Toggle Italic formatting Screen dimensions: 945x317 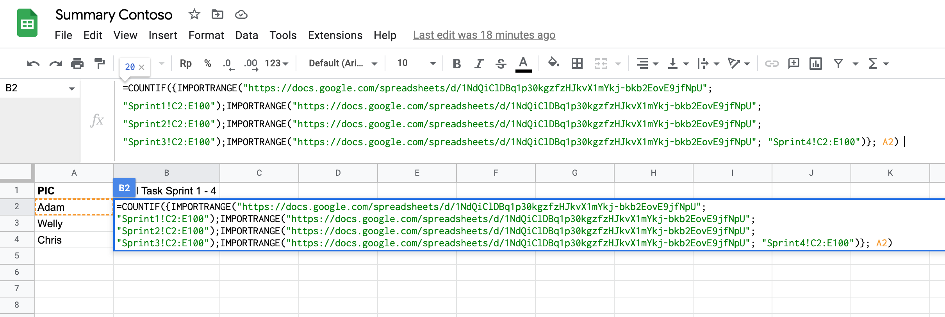pyautogui.click(x=479, y=64)
